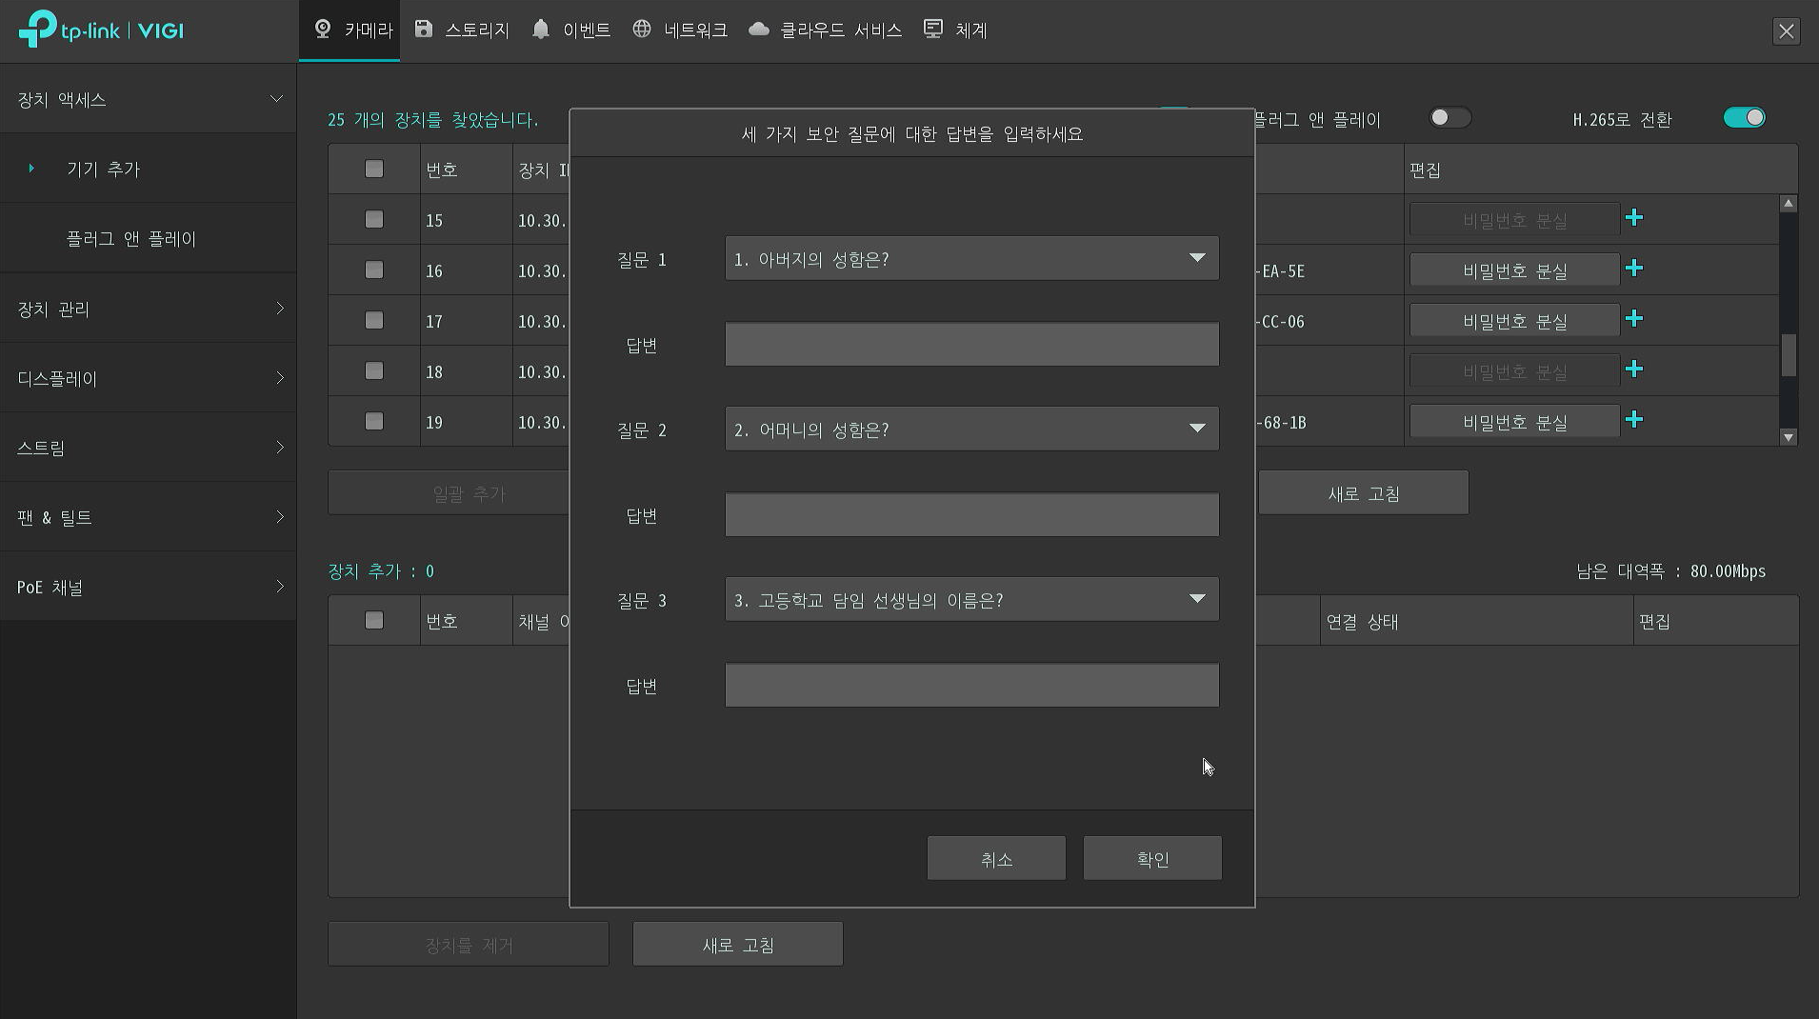Image resolution: width=1819 pixels, height=1019 pixels.
Task: Click 비밀번호 분실 for row 16
Action: (x=1514, y=270)
